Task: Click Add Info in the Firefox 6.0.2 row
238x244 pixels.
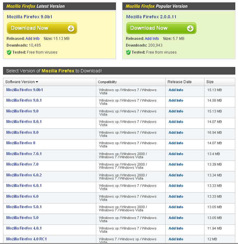Action: click(x=176, y=175)
